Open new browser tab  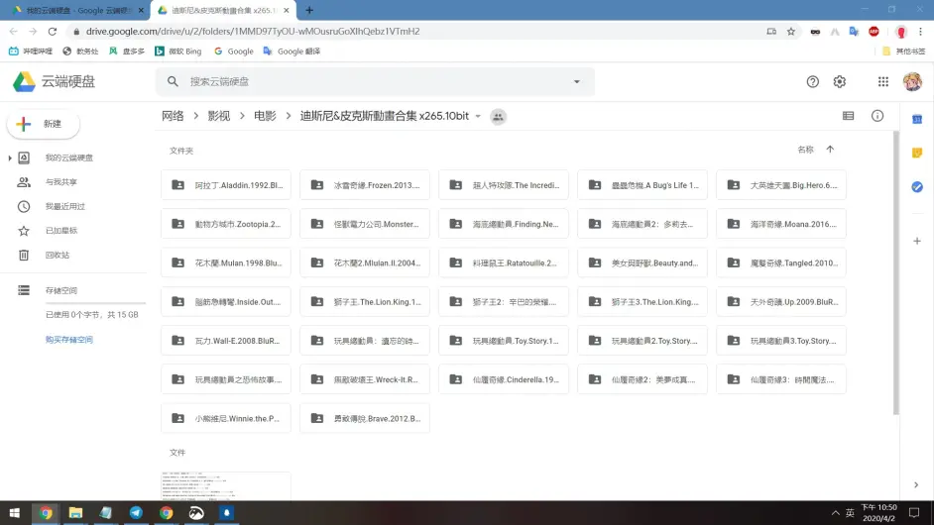pos(309,10)
